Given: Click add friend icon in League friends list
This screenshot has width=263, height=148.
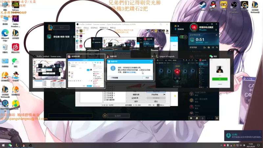Looking at the screenshot, I should [204, 47].
